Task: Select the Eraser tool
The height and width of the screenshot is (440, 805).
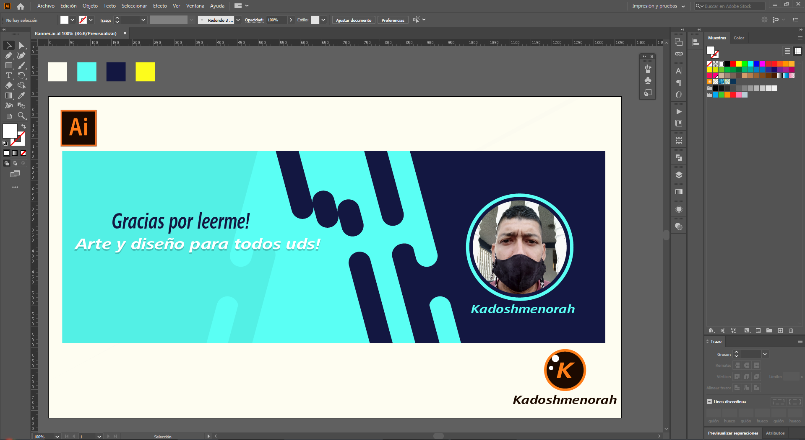Action: click(x=9, y=85)
